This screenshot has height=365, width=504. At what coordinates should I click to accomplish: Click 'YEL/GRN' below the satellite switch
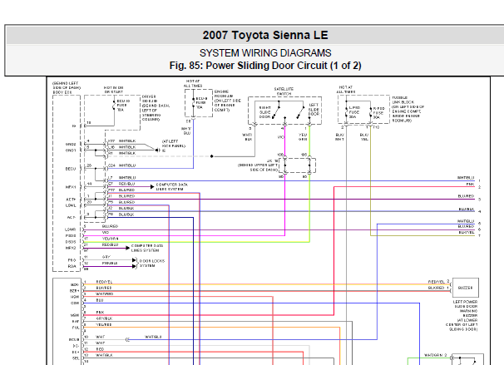303,137
